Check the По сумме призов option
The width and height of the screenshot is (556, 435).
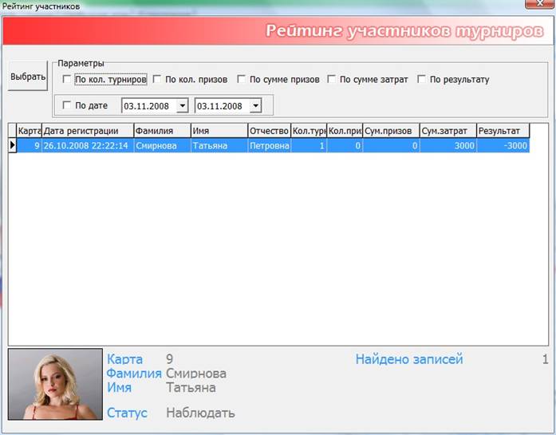pos(242,80)
